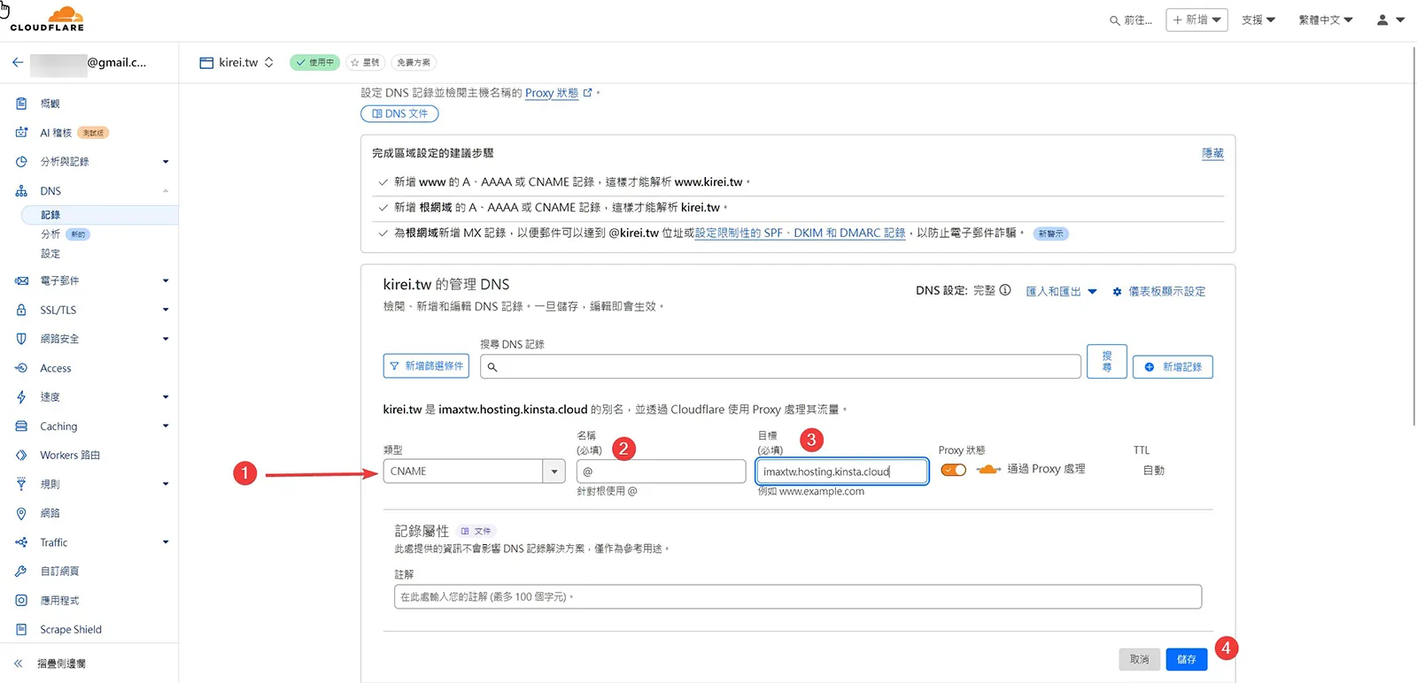Click the 搜尋 search button
Screen dimensions: 1417x683
click(1107, 361)
